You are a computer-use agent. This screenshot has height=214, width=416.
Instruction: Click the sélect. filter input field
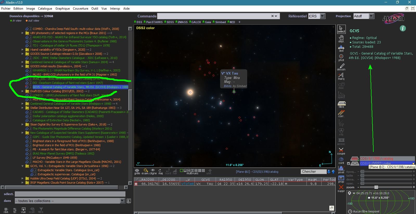70,194
